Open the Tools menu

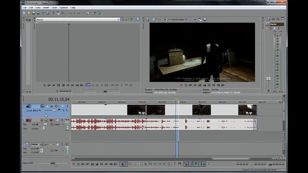[54, 8]
